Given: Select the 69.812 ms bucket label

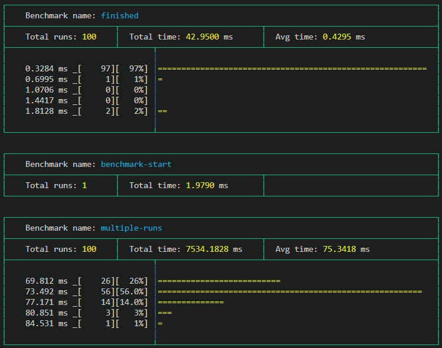Looking at the screenshot, I should click(x=47, y=281).
